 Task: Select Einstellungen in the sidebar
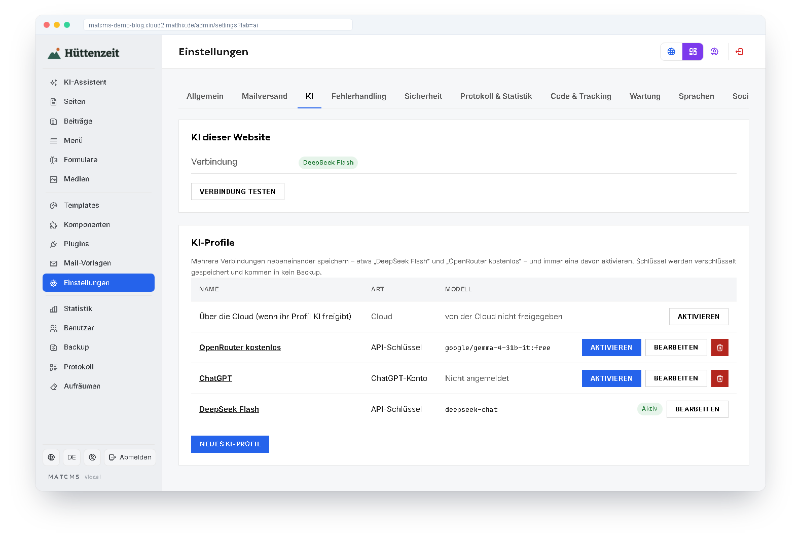[98, 283]
